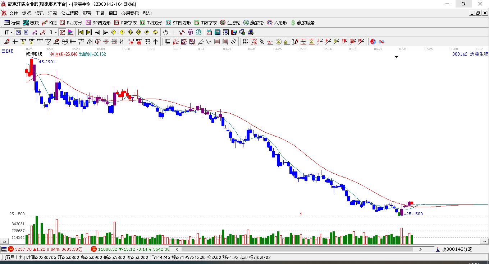Screen dimensions: 489x264
Task: Click the small black chart dropdown triangle
Action: coord(396,57)
